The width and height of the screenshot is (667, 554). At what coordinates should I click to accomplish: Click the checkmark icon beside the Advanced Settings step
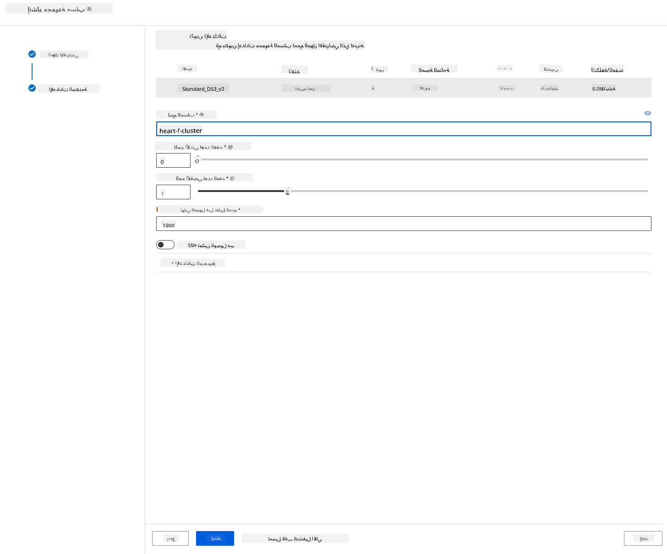[x=32, y=88]
